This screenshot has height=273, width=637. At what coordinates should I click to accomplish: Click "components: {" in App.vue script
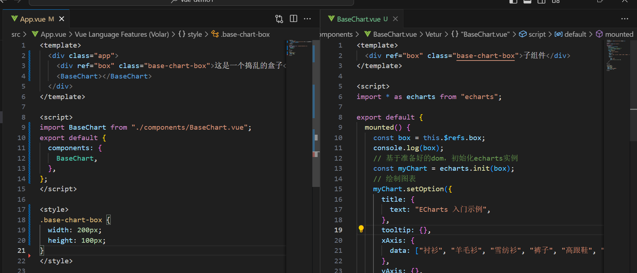coord(75,148)
